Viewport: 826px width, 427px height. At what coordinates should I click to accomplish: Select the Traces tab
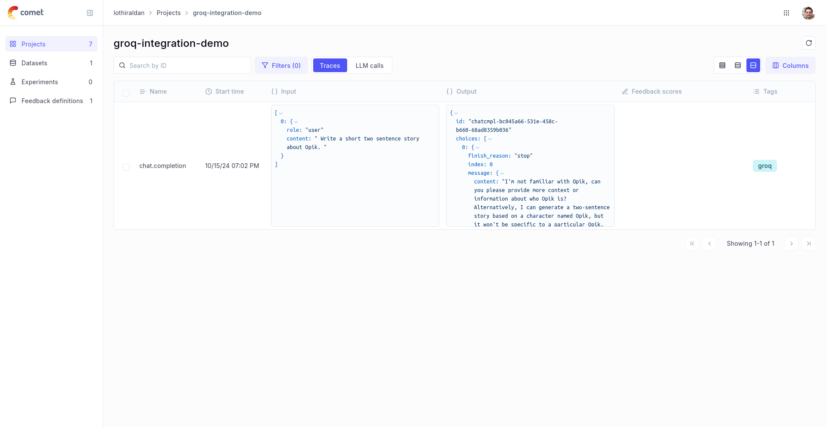click(x=330, y=65)
